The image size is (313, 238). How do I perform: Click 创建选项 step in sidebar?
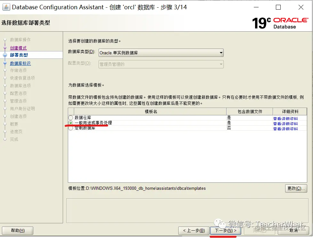tap(18, 116)
